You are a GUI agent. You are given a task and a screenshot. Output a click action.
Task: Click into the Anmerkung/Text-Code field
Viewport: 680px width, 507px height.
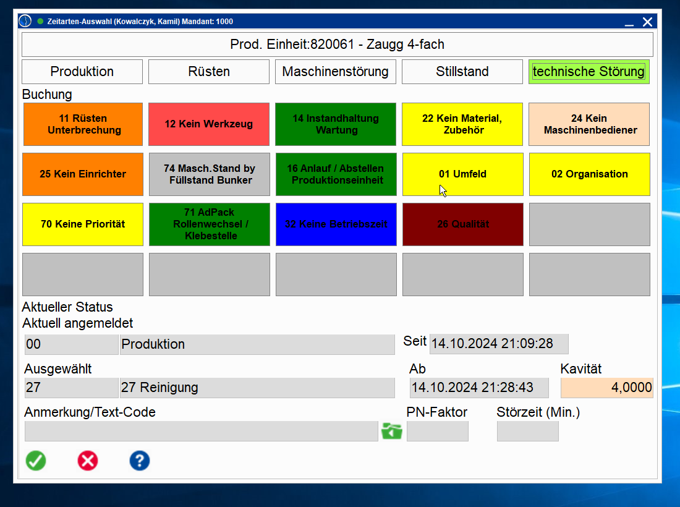(201, 431)
